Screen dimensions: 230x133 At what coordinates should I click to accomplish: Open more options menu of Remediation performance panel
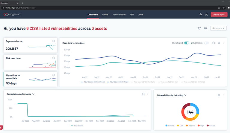147,94
